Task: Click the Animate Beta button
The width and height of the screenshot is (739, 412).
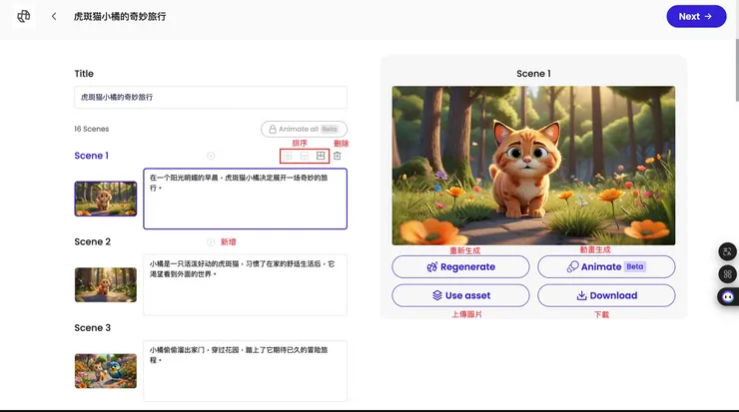Action: point(606,267)
